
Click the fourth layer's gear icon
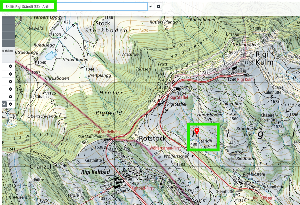click(x=10, y=89)
